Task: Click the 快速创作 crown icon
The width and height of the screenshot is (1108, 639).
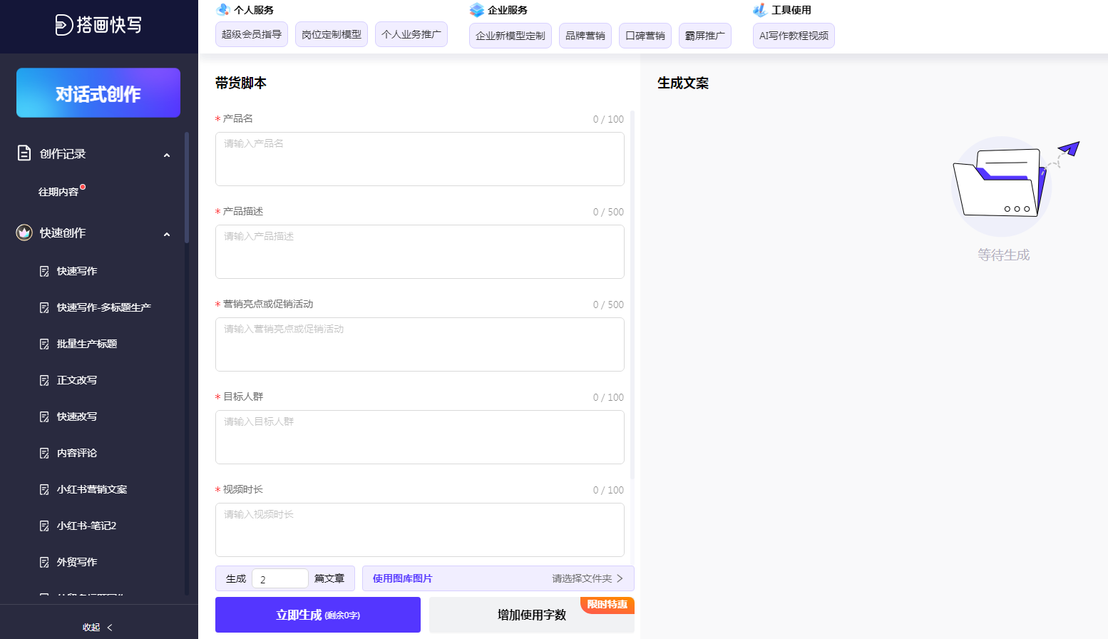Action: coord(24,232)
